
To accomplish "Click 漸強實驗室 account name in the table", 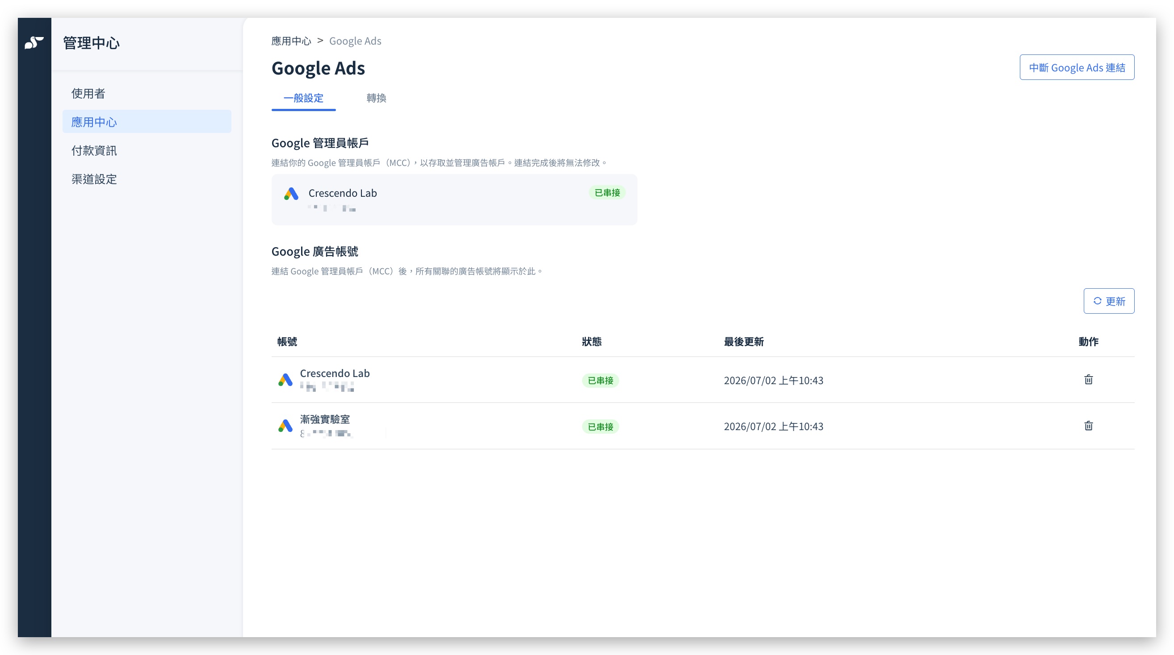I will pos(325,419).
